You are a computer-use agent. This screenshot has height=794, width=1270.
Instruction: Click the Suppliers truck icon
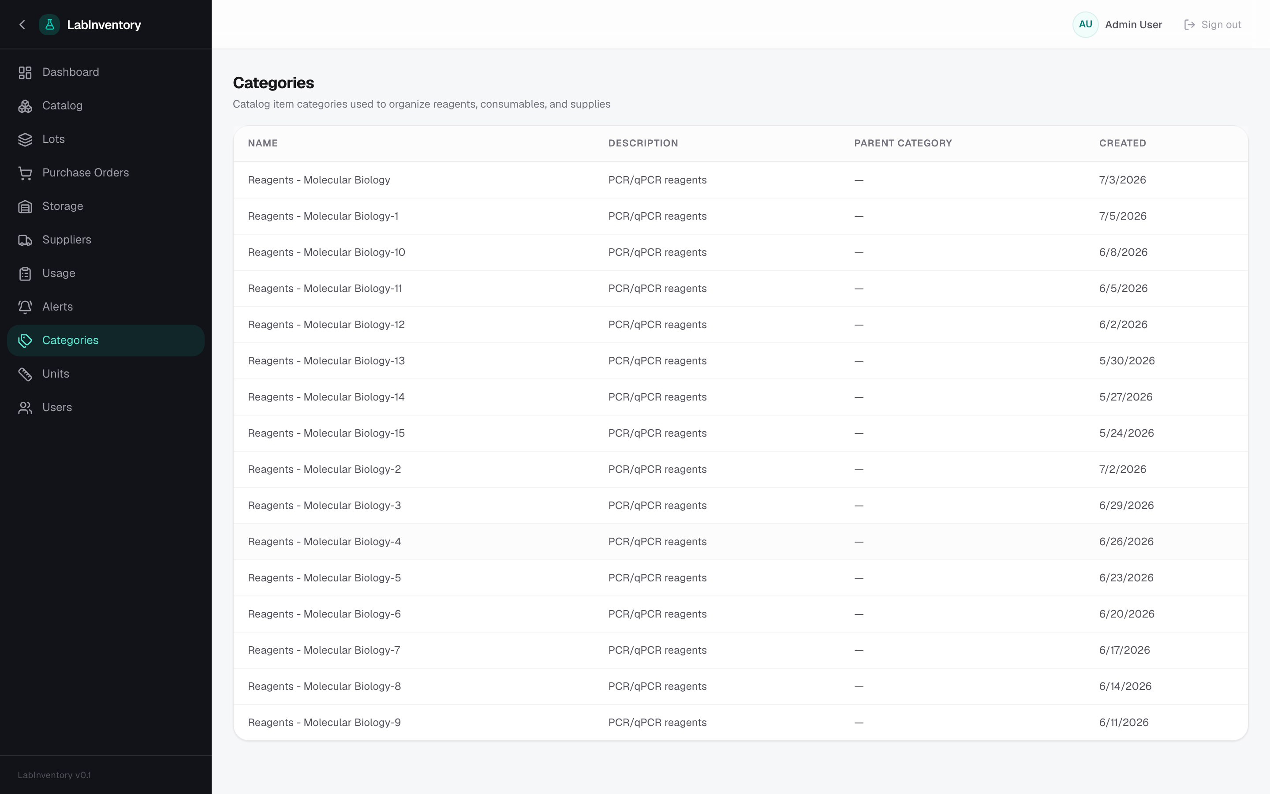[25, 240]
